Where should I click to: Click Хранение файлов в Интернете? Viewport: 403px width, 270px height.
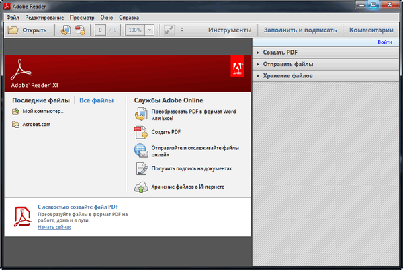click(x=187, y=187)
